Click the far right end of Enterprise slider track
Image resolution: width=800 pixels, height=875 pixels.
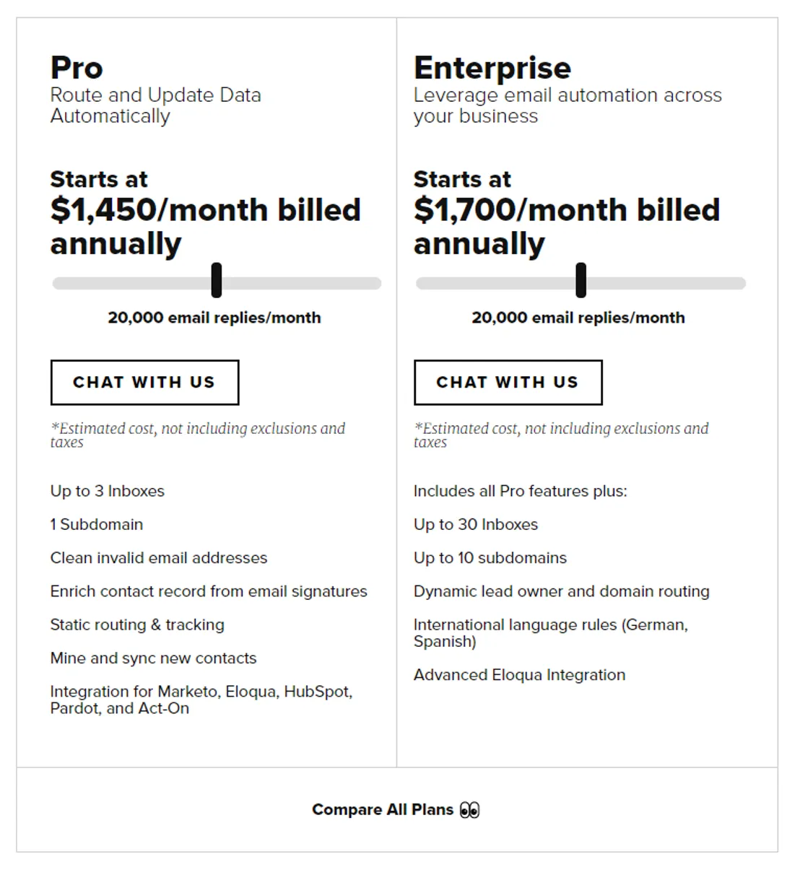pyautogui.click(x=741, y=284)
